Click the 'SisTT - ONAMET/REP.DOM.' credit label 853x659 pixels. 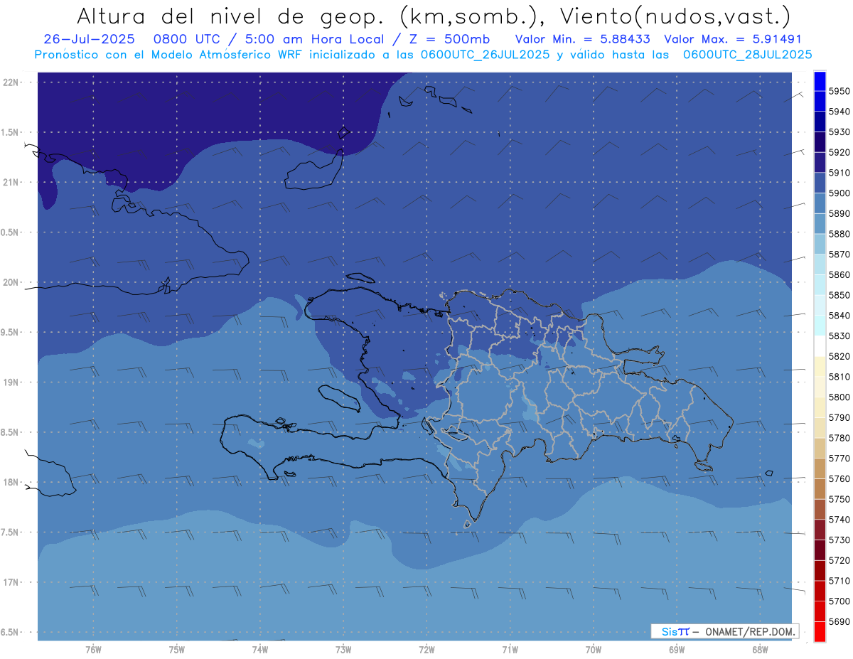pos(726,631)
